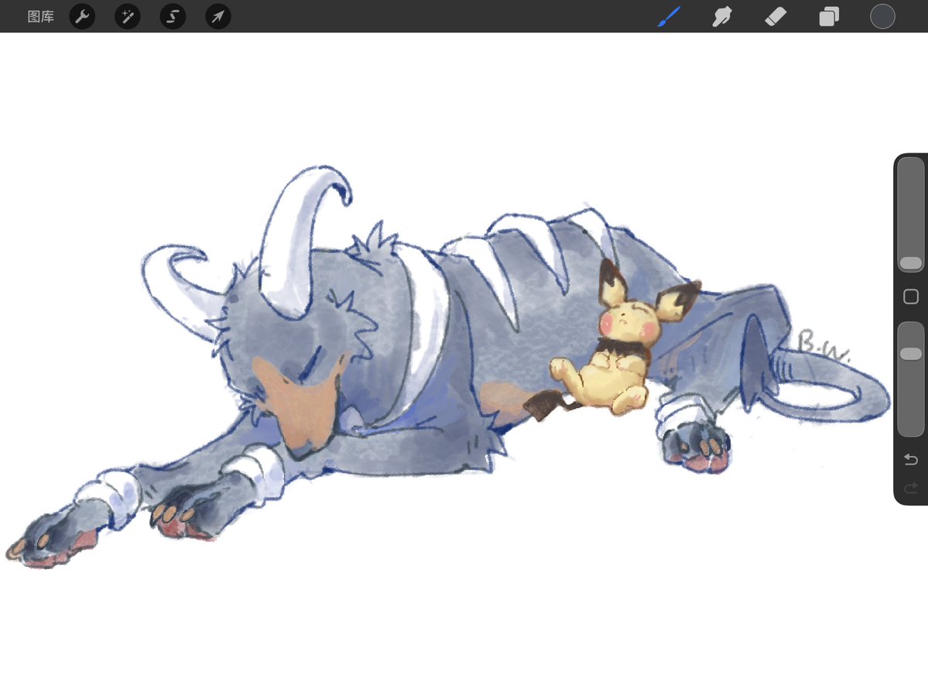Open the active color circle picker
Image resolution: width=928 pixels, height=696 pixels.
pos(882,16)
